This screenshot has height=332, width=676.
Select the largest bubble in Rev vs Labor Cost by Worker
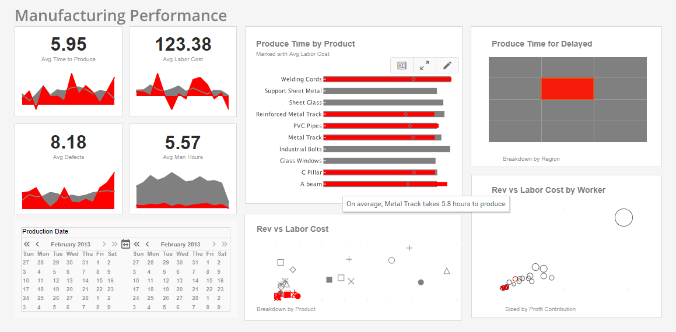tap(624, 217)
